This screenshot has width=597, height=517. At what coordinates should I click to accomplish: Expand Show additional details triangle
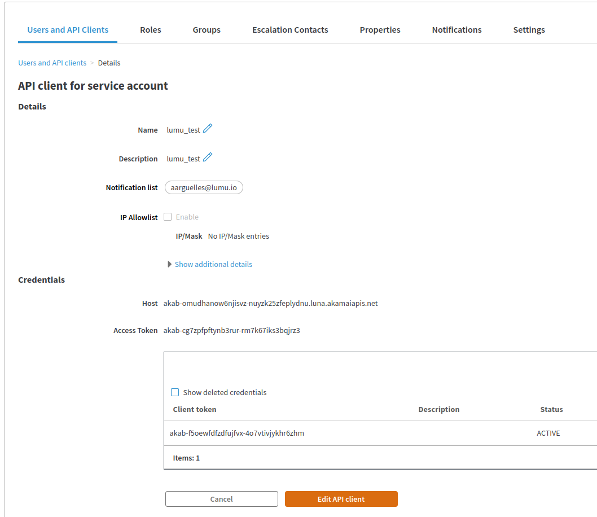coord(169,264)
